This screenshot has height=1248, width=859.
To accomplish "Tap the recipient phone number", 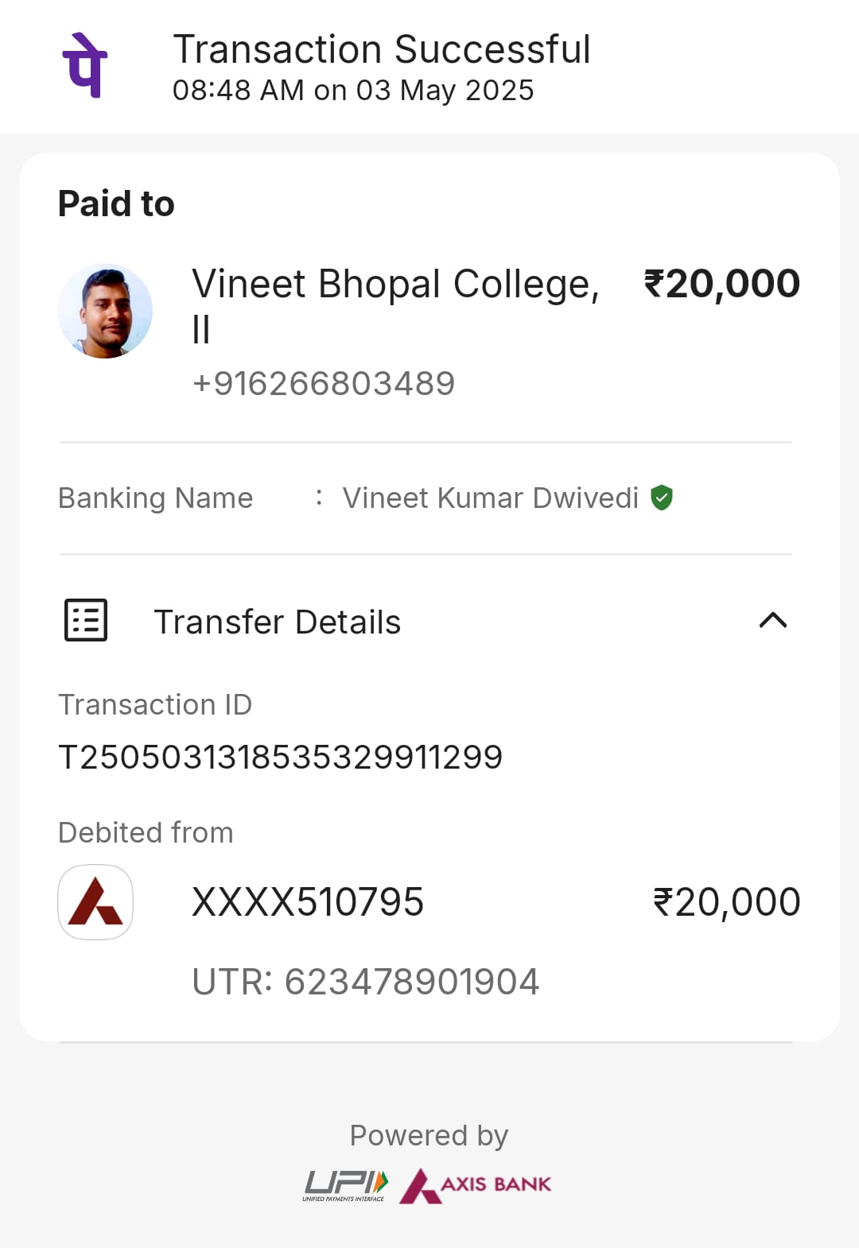I will click(x=324, y=384).
